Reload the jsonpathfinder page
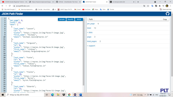The width and height of the screenshot is (173, 97). coord(10,6)
